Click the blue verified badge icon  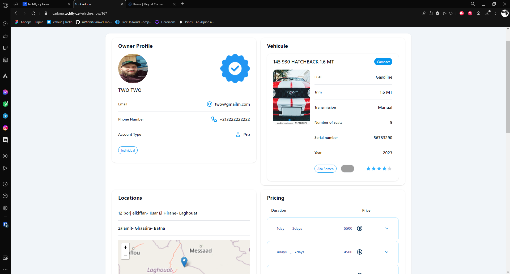pos(235,68)
